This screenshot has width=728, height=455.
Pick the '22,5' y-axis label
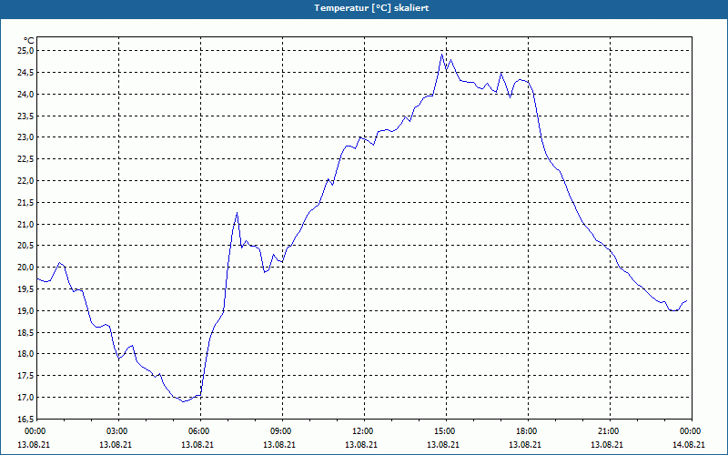[25, 159]
